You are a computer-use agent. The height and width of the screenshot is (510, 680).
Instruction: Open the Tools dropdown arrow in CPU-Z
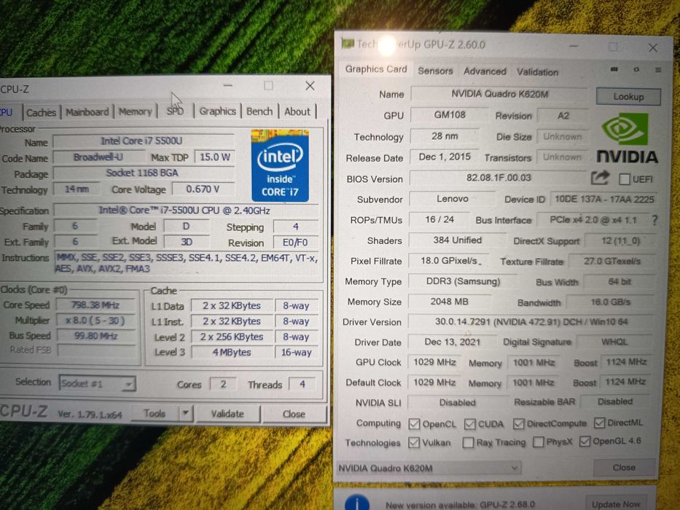pyautogui.click(x=186, y=413)
